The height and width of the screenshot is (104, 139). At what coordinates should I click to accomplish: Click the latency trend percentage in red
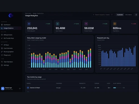[x=133, y=24]
